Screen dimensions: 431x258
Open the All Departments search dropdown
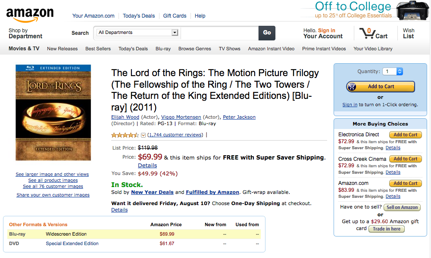(x=138, y=33)
